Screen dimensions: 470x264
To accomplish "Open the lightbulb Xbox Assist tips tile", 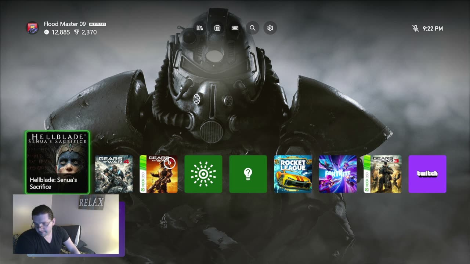I will tap(248, 174).
